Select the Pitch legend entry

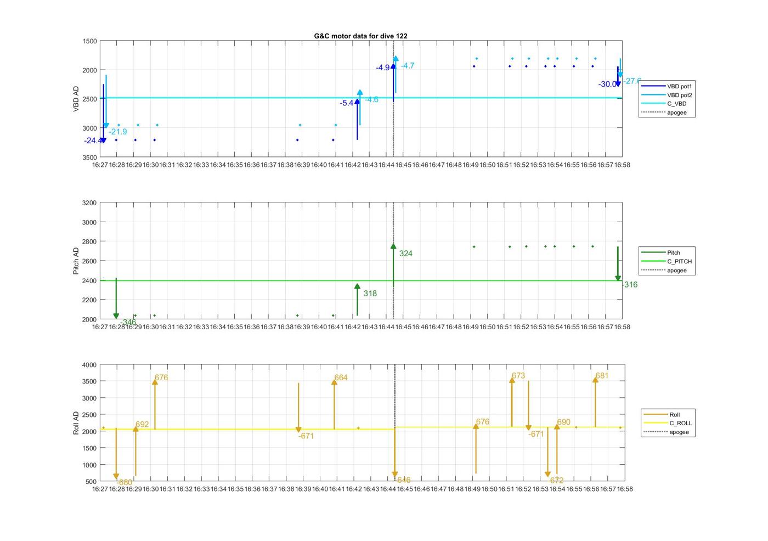point(661,253)
